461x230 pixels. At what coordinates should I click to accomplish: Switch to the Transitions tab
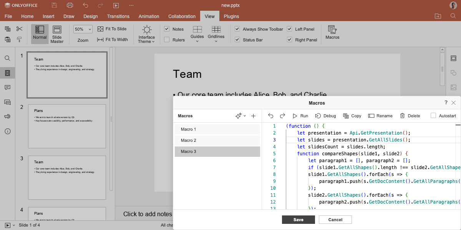tap(118, 16)
